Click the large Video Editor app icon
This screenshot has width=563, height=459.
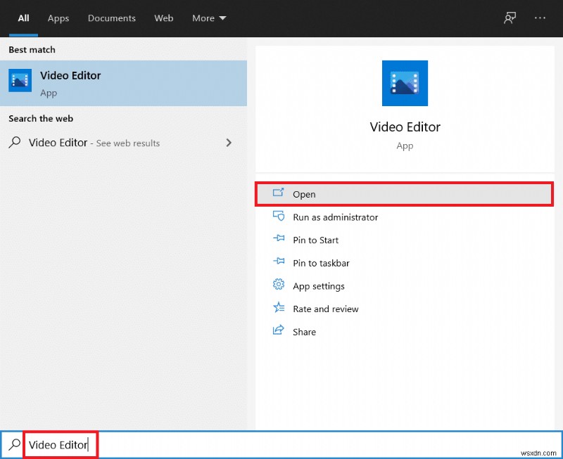(x=405, y=83)
